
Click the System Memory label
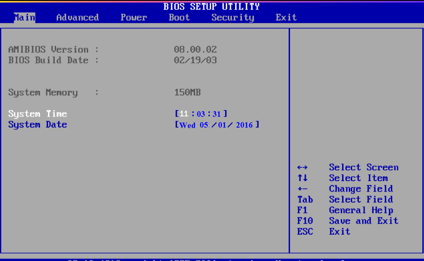pos(43,92)
